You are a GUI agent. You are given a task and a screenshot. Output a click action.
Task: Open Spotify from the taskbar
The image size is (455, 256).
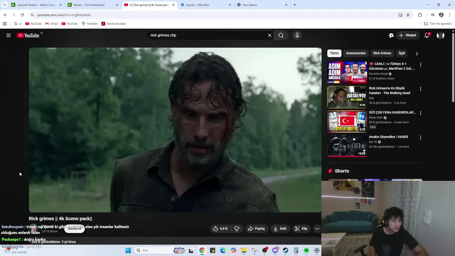(306, 250)
